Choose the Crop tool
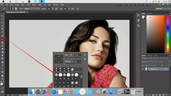The width and height of the screenshot is (171, 96). click(2, 29)
